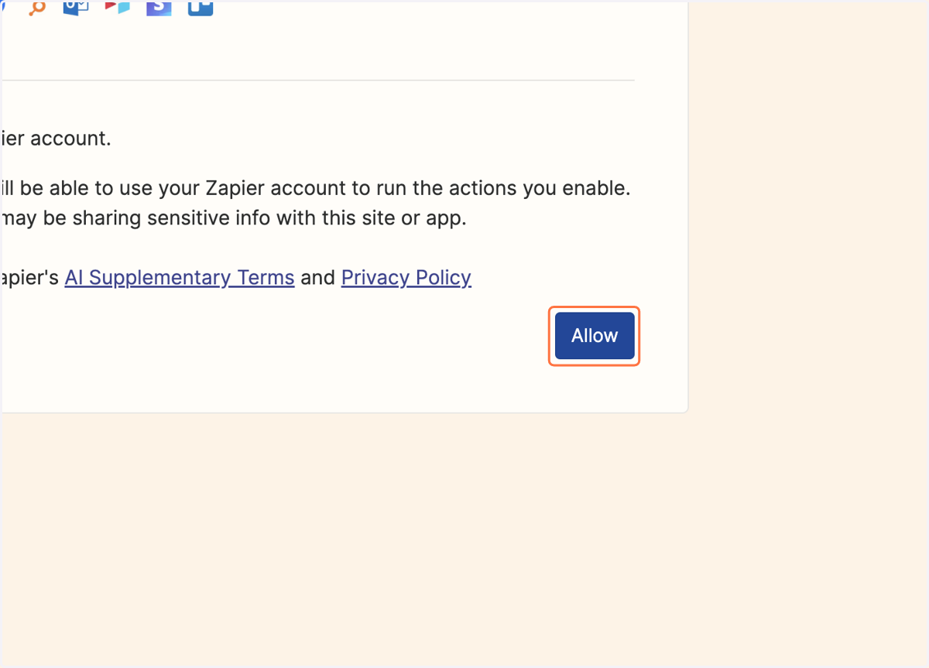
Task: Click the Trello app icon
Action: 201,9
